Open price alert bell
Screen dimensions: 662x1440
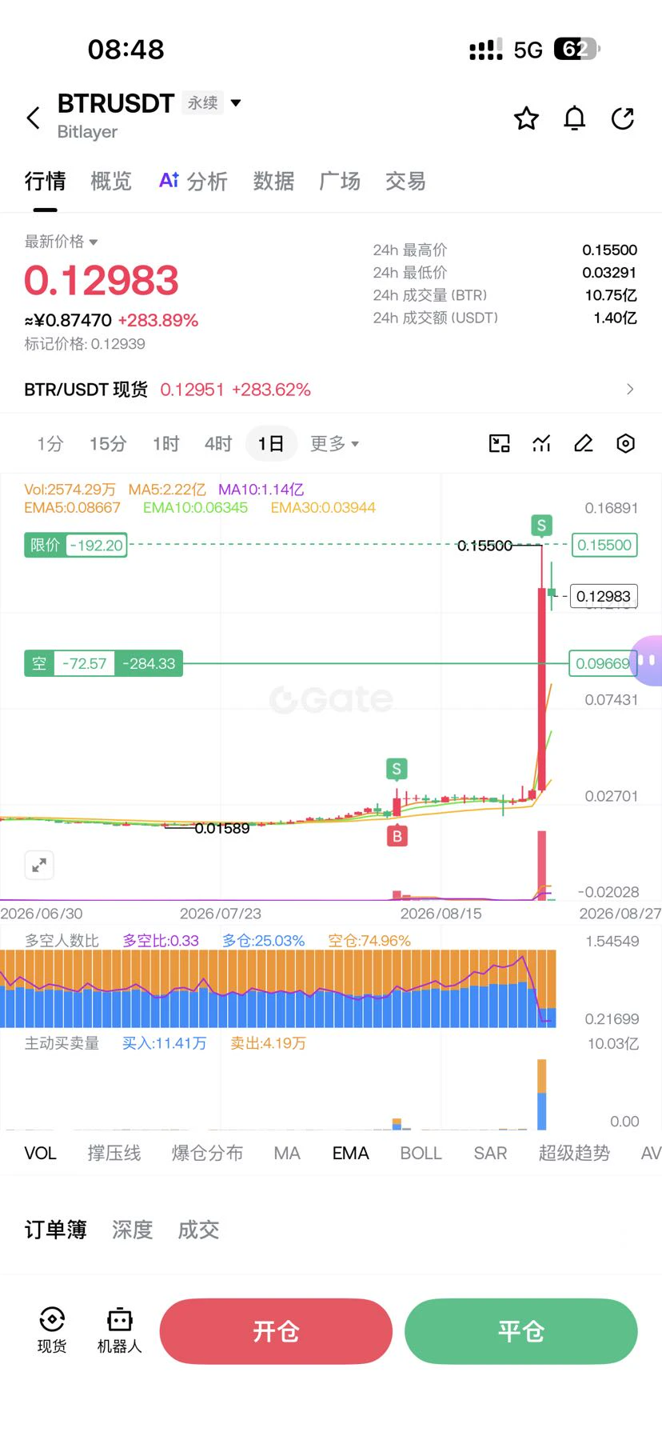coord(575,118)
